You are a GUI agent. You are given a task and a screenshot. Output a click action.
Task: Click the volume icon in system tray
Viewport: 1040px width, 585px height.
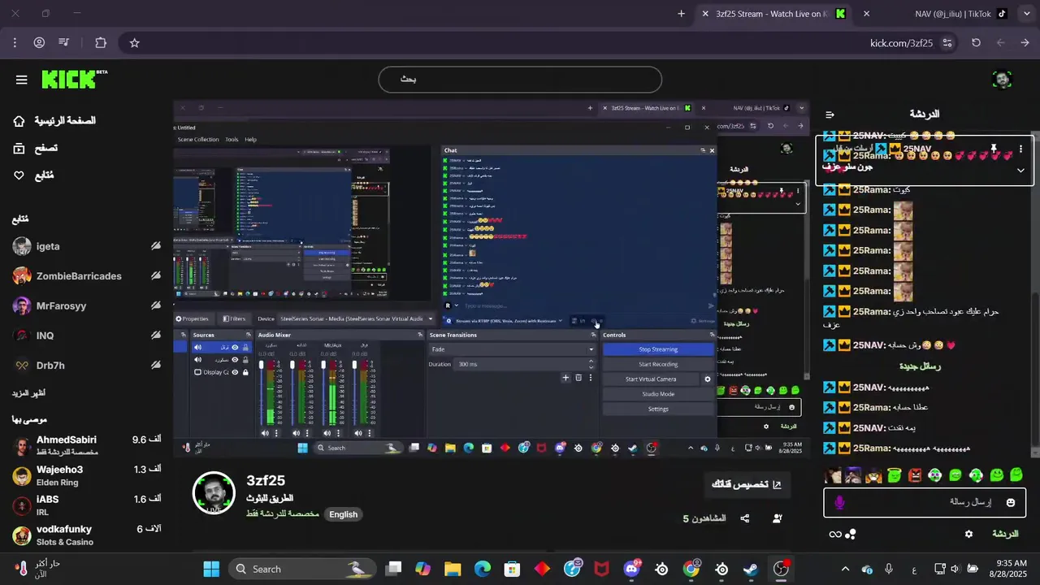[955, 569]
